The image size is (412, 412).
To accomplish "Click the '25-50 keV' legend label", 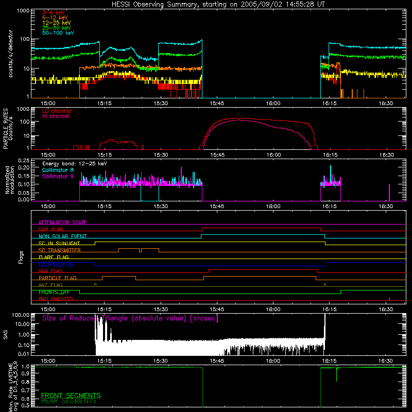I will 57,28.
